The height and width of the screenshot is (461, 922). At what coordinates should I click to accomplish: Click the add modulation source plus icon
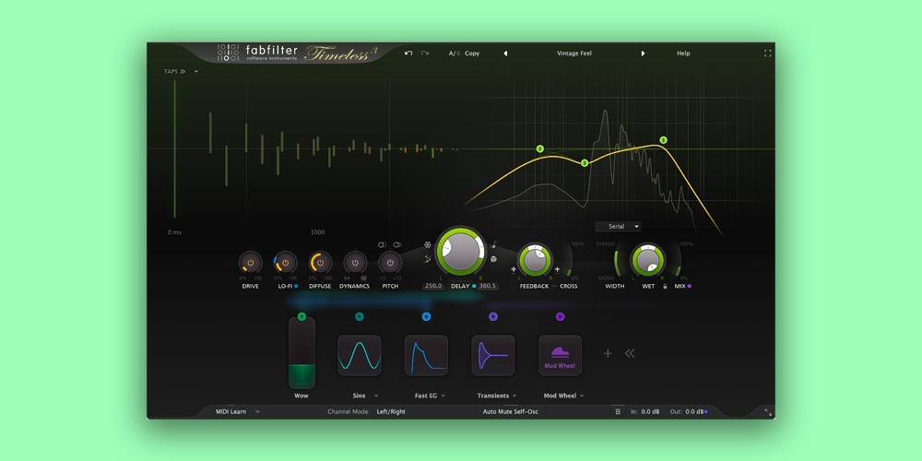tap(608, 353)
